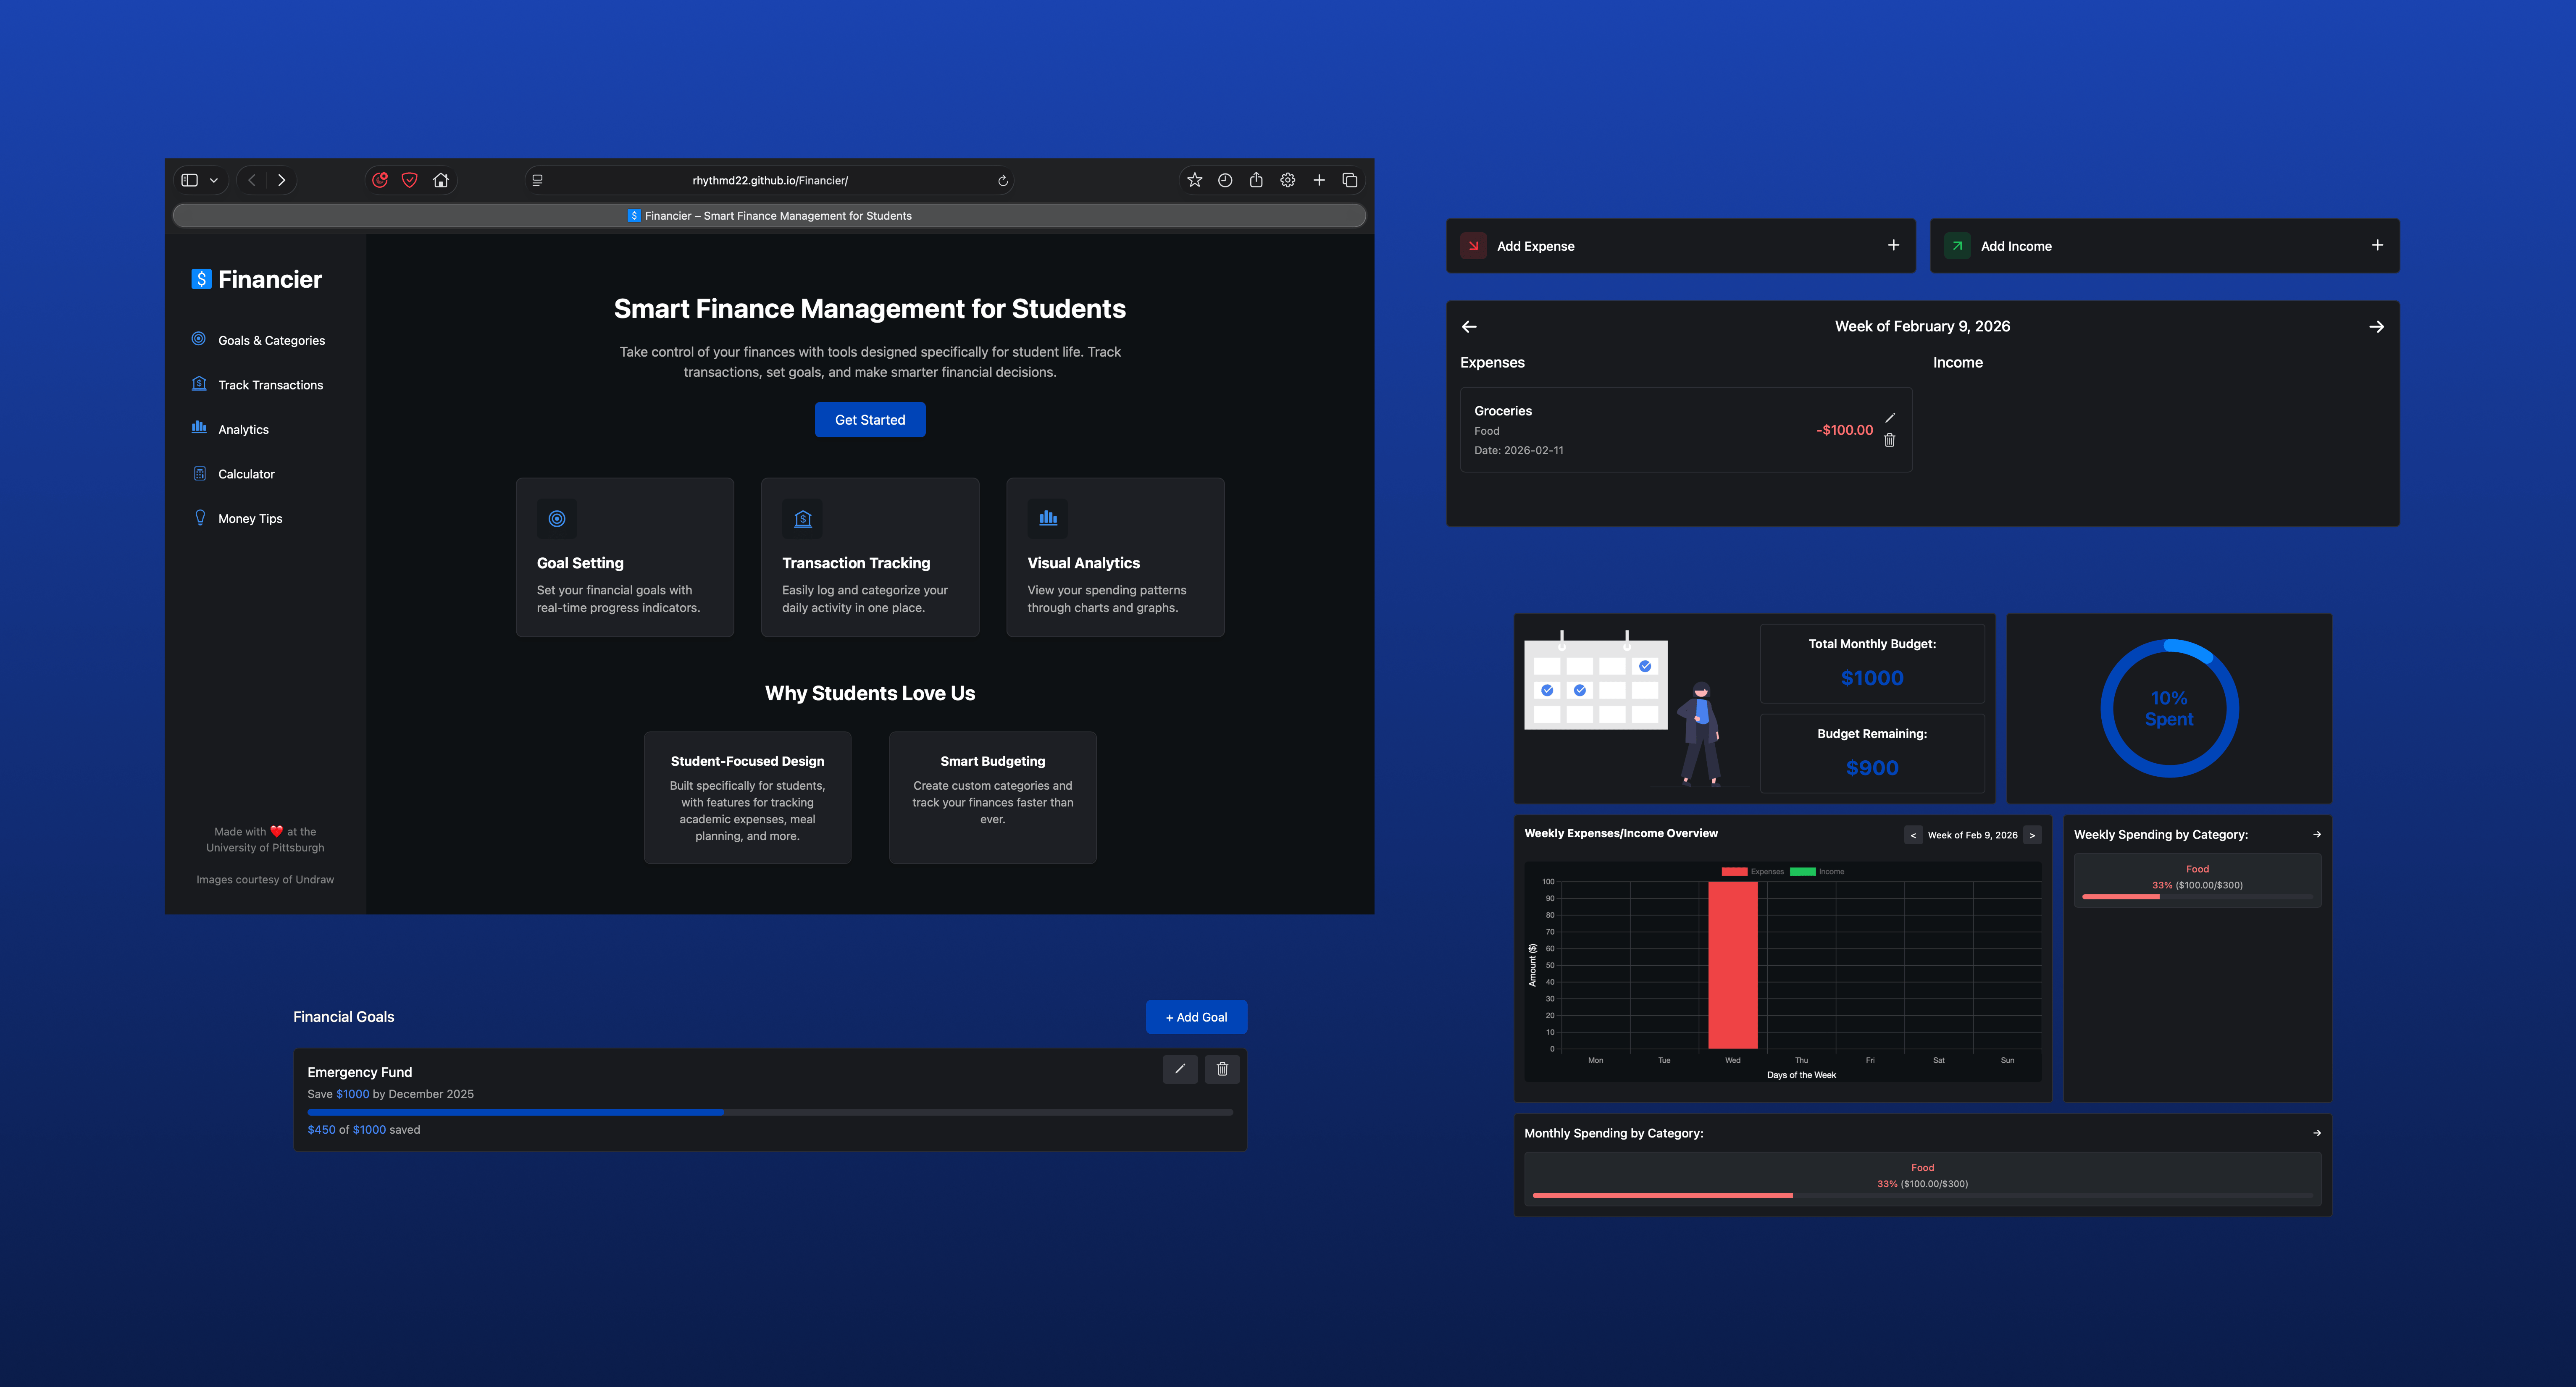This screenshot has height=1387, width=2576.
Task: Delete the Emergency Fund goal
Action: 1222,1069
